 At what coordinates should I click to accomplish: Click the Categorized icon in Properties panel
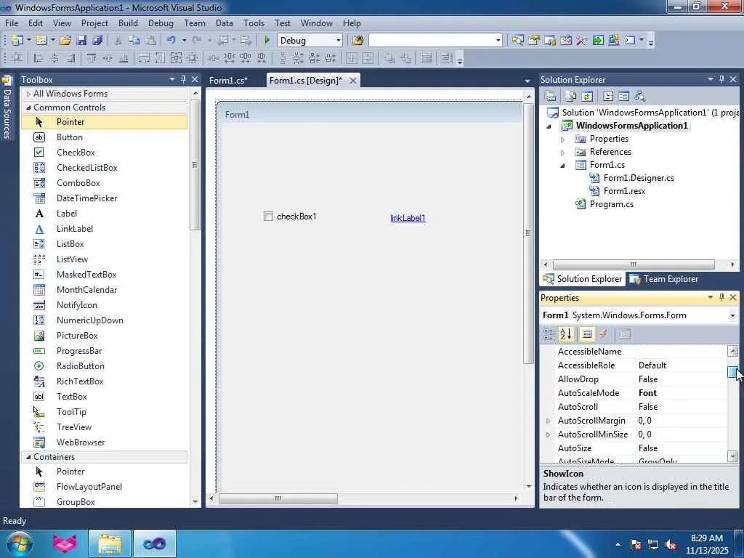pyautogui.click(x=549, y=334)
